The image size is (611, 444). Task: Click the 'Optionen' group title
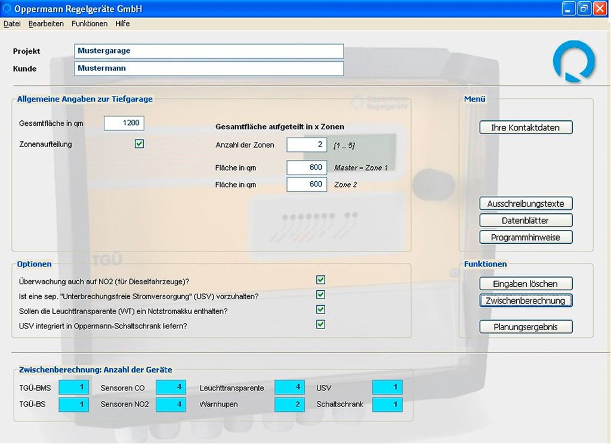(x=34, y=264)
